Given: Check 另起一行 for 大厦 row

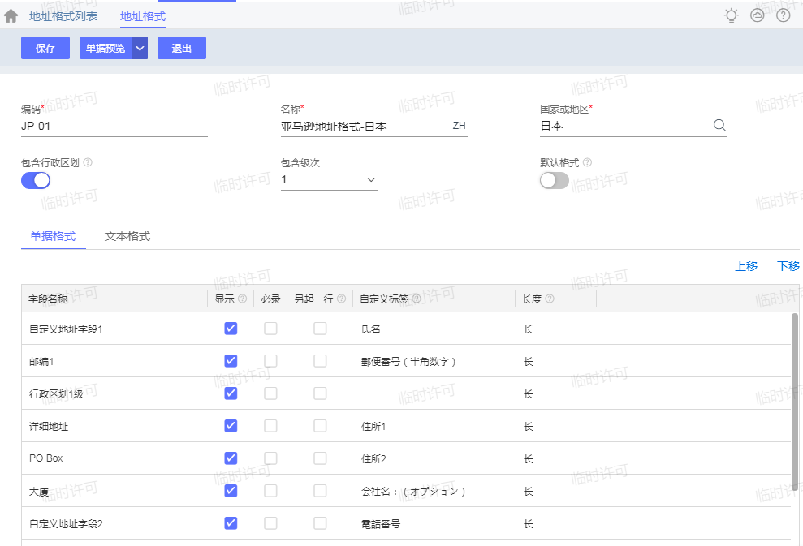Looking at the screenshot, I should point(320,491).
